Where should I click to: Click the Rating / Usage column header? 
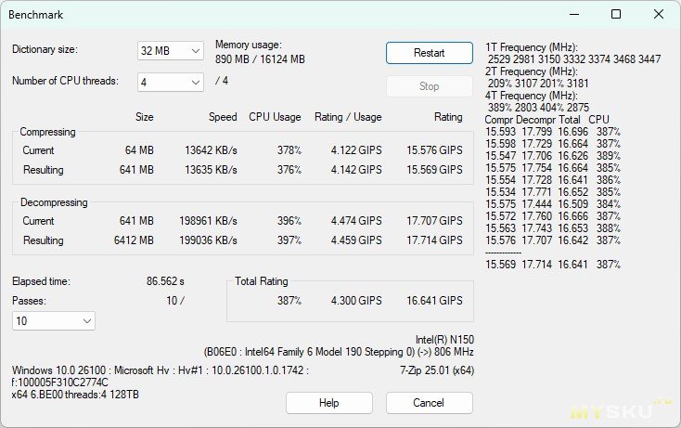(348, 117)
